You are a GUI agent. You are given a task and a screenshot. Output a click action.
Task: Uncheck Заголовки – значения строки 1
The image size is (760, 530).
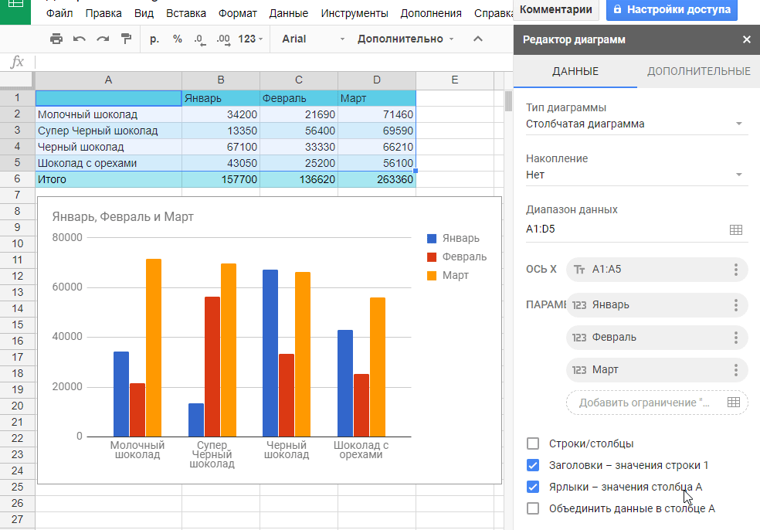point(532,465)
